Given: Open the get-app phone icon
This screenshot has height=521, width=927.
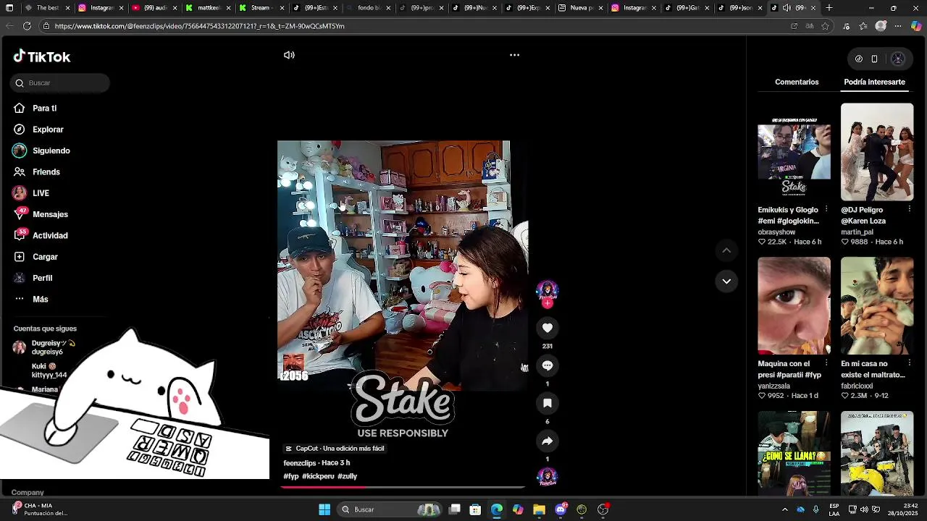Looking at the screenshot, I should pos(874,59).
